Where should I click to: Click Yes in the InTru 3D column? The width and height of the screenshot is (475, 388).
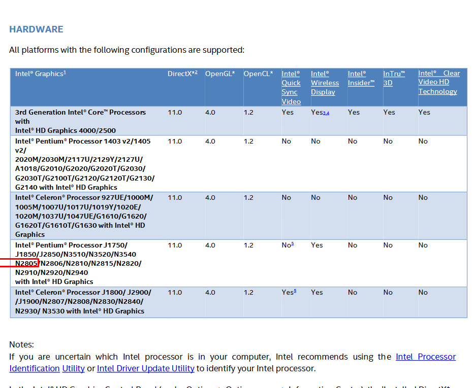[x=389, y=112]
